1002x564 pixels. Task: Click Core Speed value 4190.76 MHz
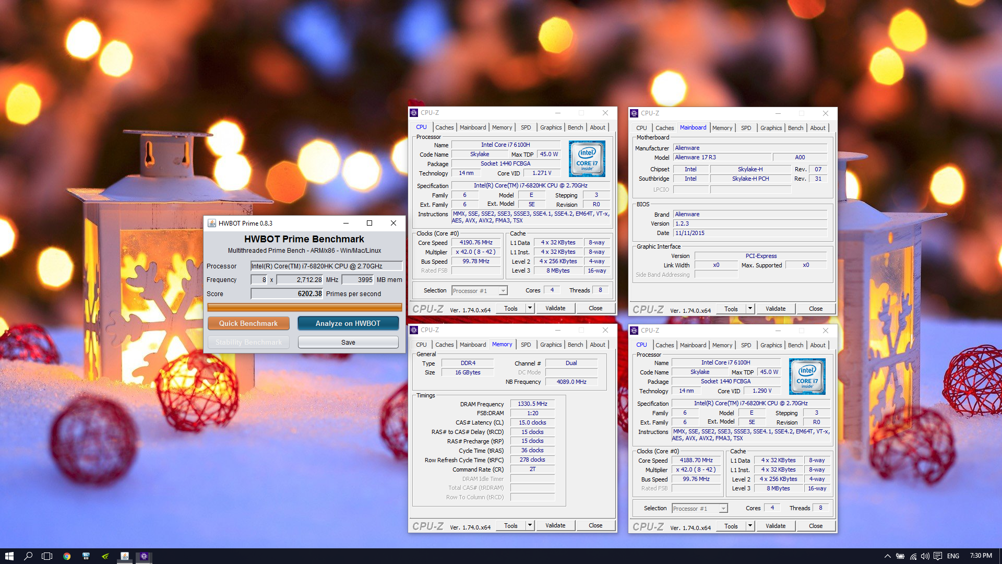476,242
